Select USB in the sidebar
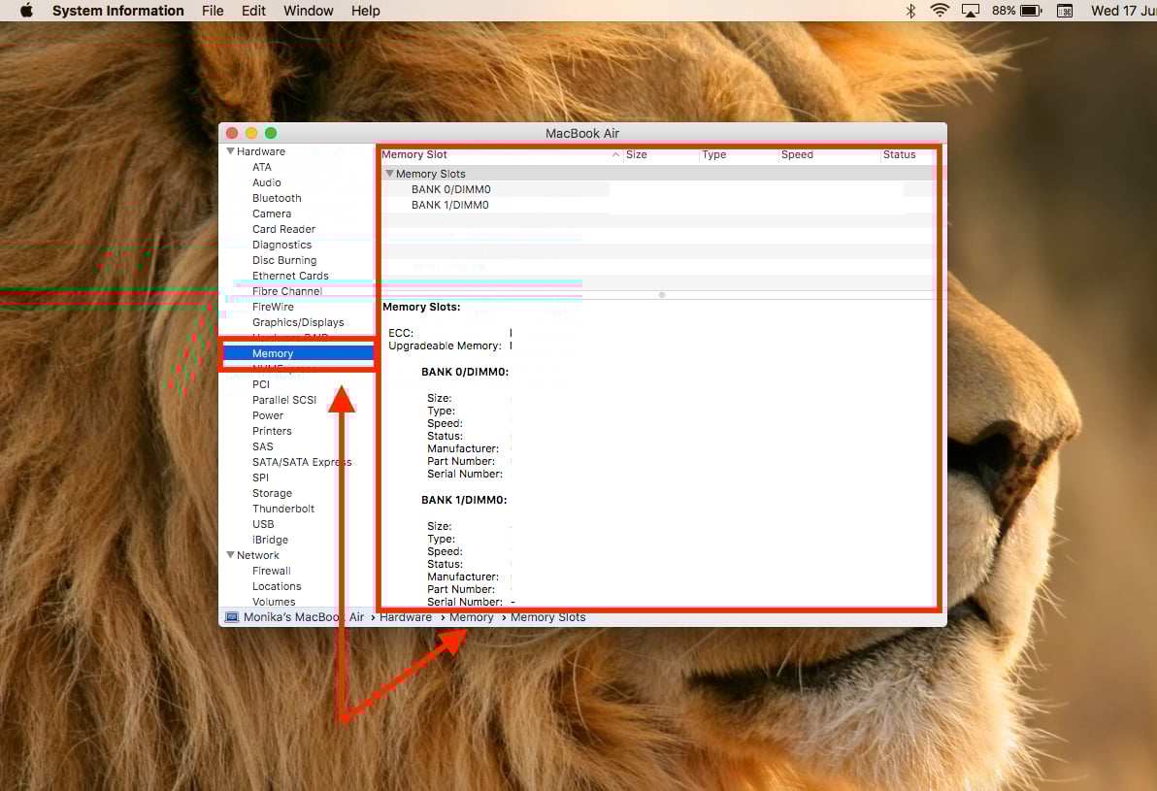The width and height of the screenshot is (1157, 791). (263, 524)
